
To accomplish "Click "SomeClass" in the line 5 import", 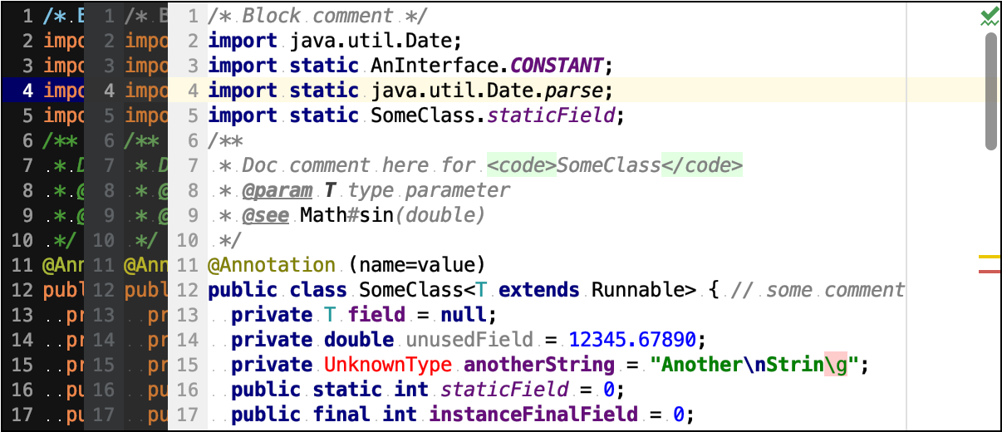I will pyautogui.click(x=423, y=115).
